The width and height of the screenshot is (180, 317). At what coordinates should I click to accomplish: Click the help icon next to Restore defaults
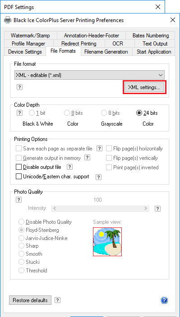pos(58,300)
